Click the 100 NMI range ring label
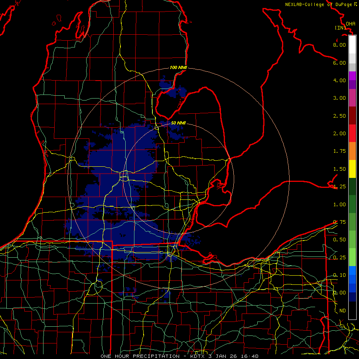 click(178, 67)
